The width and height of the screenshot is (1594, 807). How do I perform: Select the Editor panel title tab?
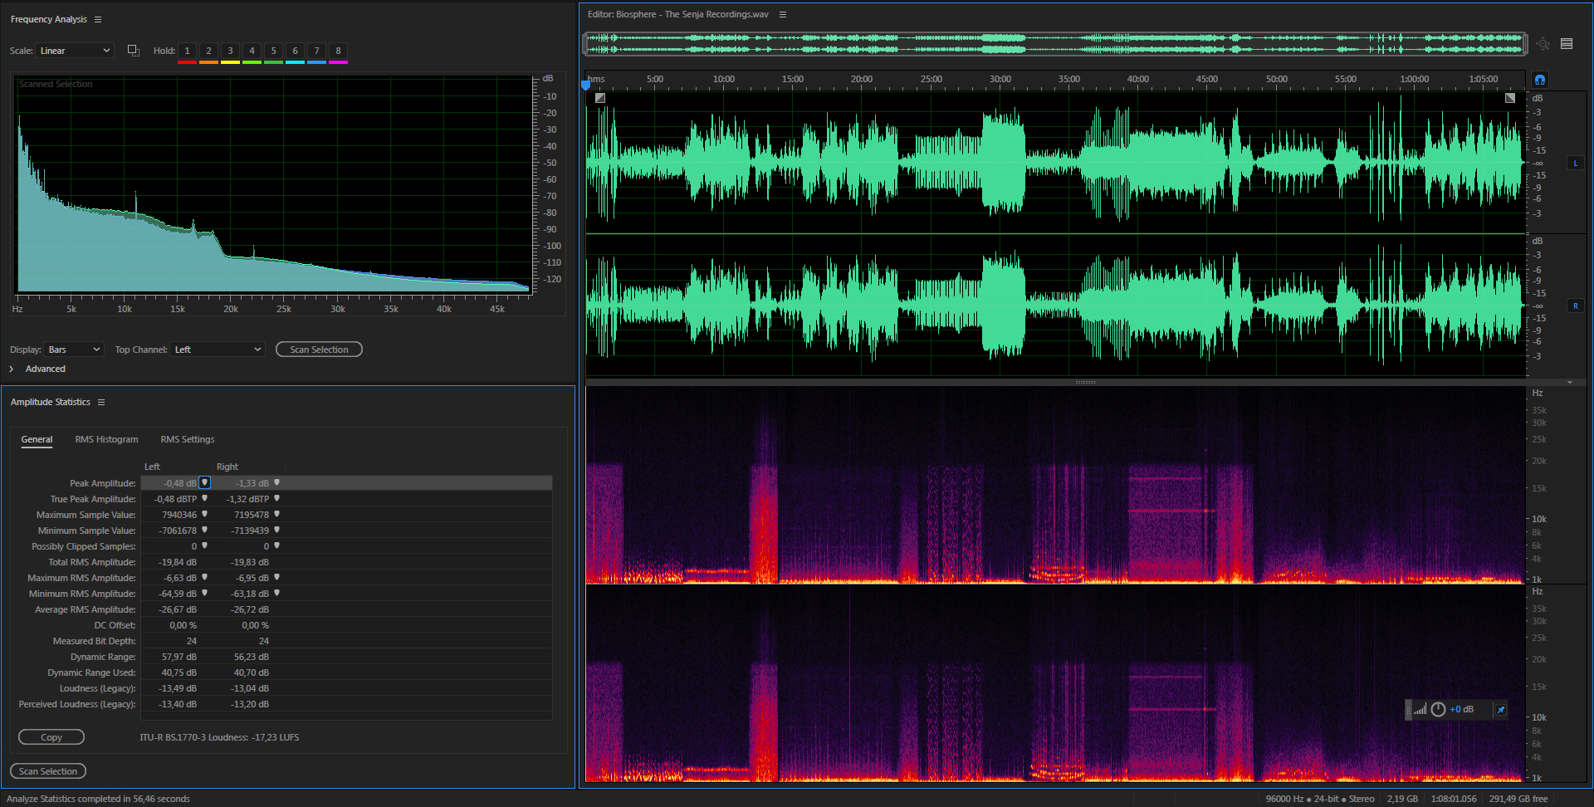pyautogui.click(x=678, y=14)
